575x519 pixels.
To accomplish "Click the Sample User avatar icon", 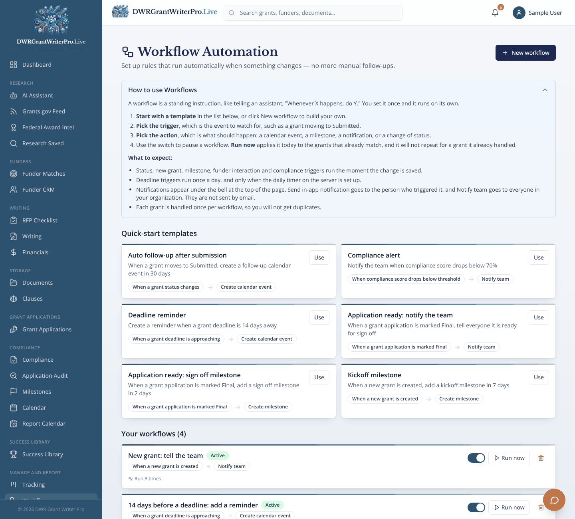I will coord(519,13).
